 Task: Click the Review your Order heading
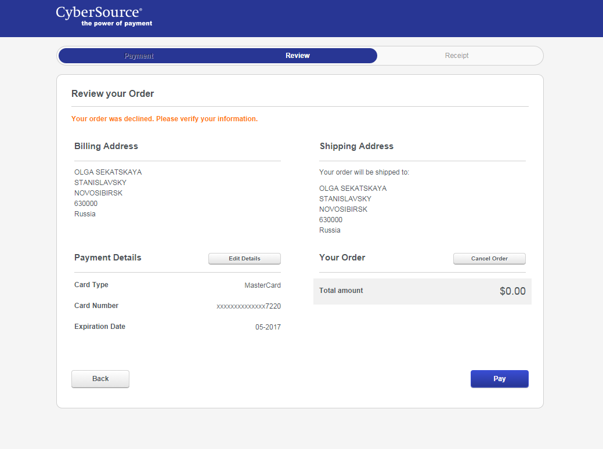113,93
